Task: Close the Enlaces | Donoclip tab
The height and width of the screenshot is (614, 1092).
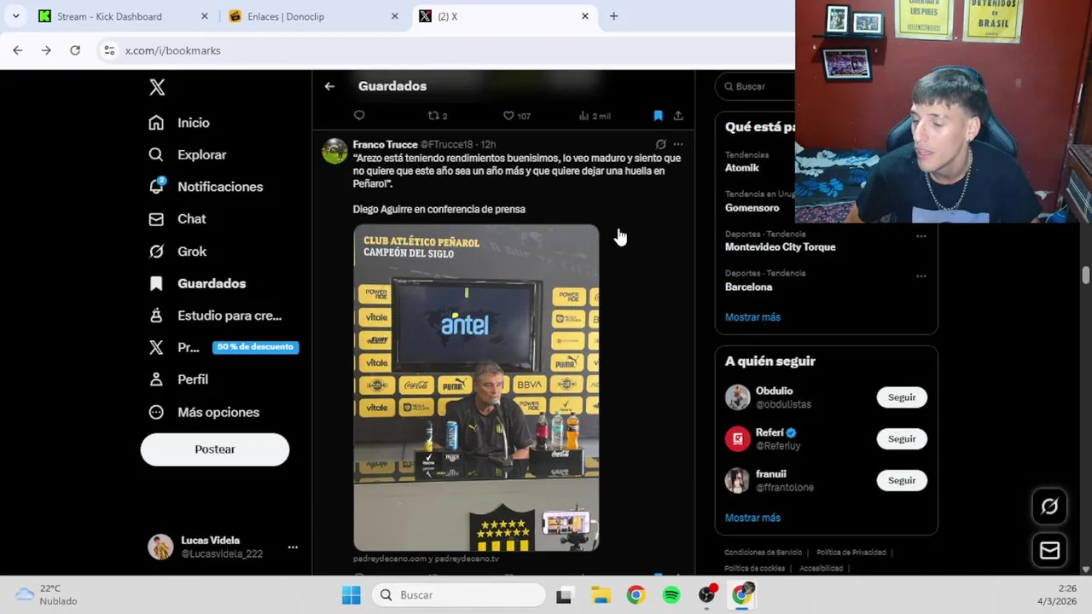Action: [395, 16]
